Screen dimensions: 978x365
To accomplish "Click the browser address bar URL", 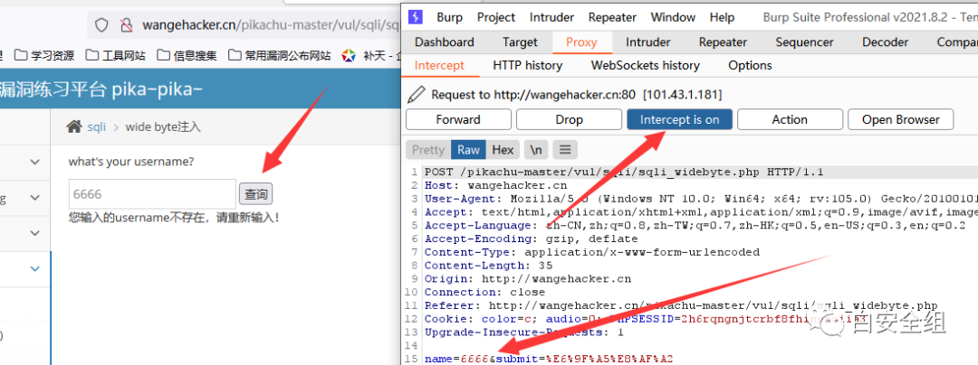I will [272, 25].
